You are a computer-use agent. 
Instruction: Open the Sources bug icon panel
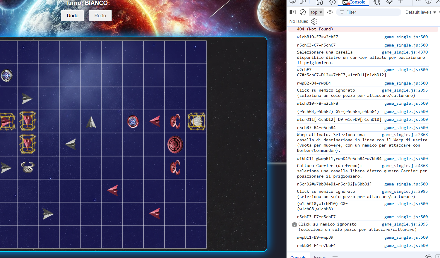click(x=377, y=2)
